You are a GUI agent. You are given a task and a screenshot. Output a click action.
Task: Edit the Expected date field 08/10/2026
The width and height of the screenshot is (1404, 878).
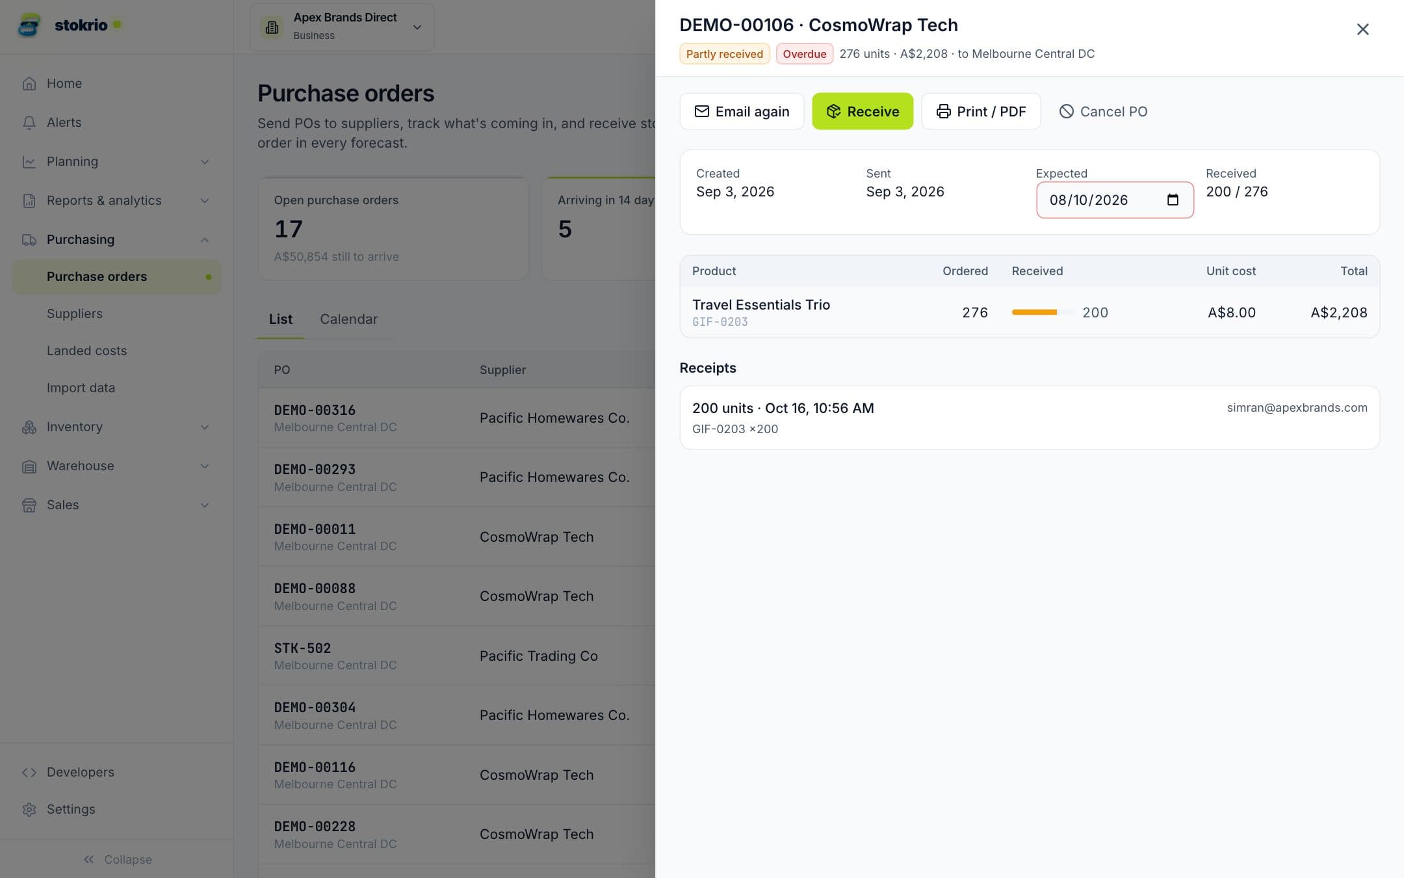point(1115,200)
